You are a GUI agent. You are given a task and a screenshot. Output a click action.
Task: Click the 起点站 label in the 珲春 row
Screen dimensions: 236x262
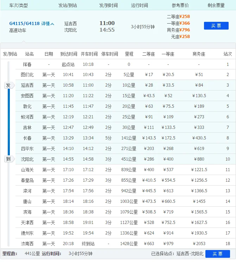(x=68, y=64)
